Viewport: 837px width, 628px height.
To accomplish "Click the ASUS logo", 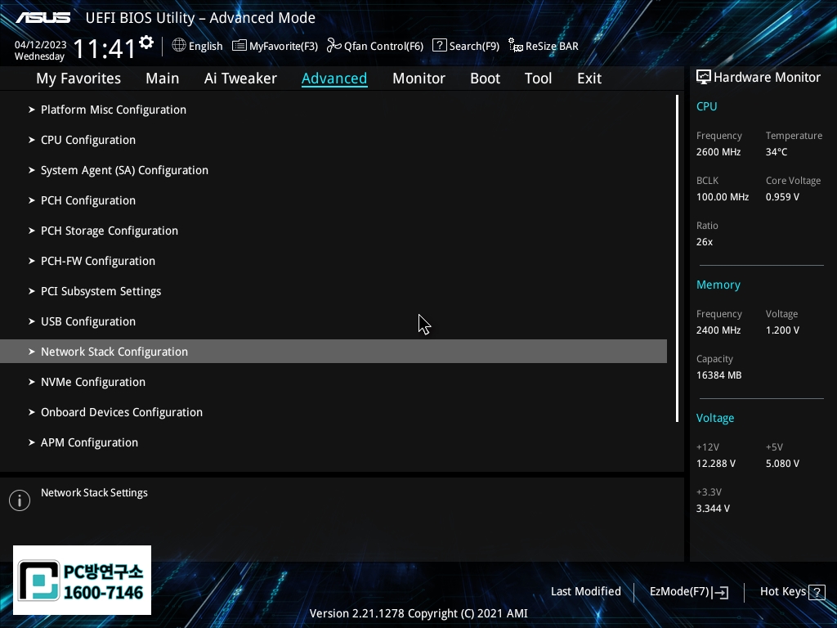I will click(43, 18).
